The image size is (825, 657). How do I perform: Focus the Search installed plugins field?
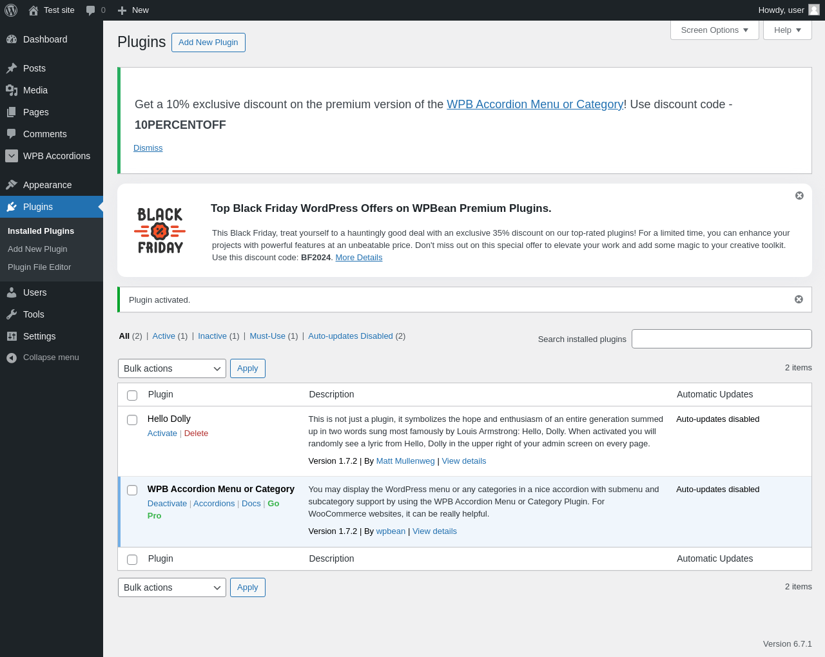[722, 339]
